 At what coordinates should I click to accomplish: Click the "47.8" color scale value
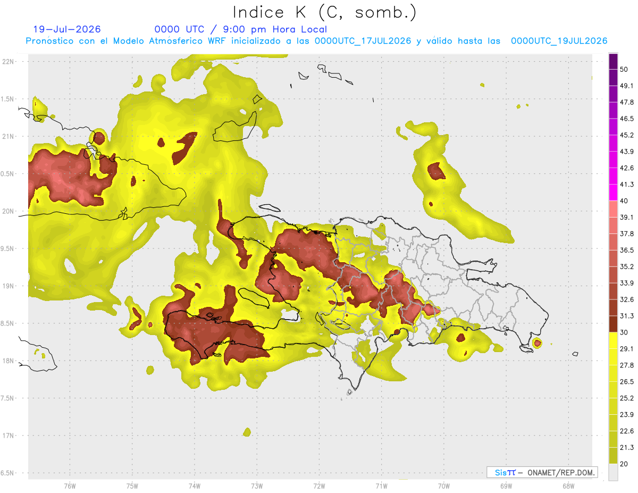(627, 102)
